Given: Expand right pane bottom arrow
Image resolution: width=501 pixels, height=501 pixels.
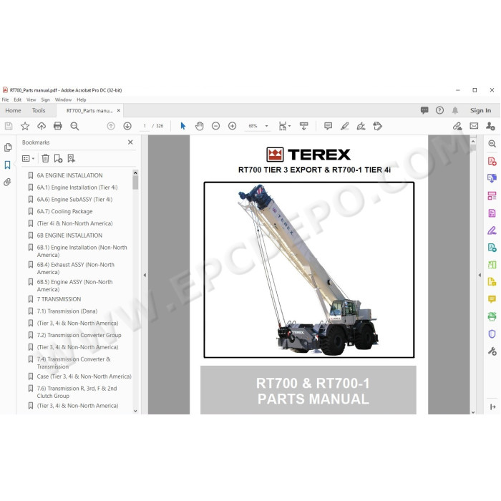Looking at the screenshot, I should 492,407.
